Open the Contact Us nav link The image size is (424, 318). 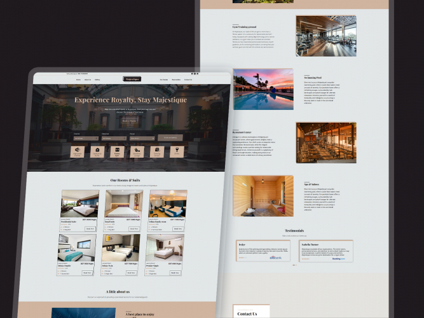click(x=188, y=80)
